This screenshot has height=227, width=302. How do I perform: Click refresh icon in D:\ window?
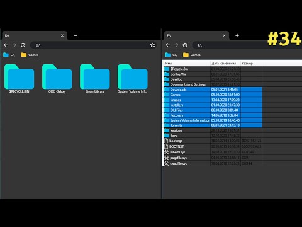tap(23, 45)
